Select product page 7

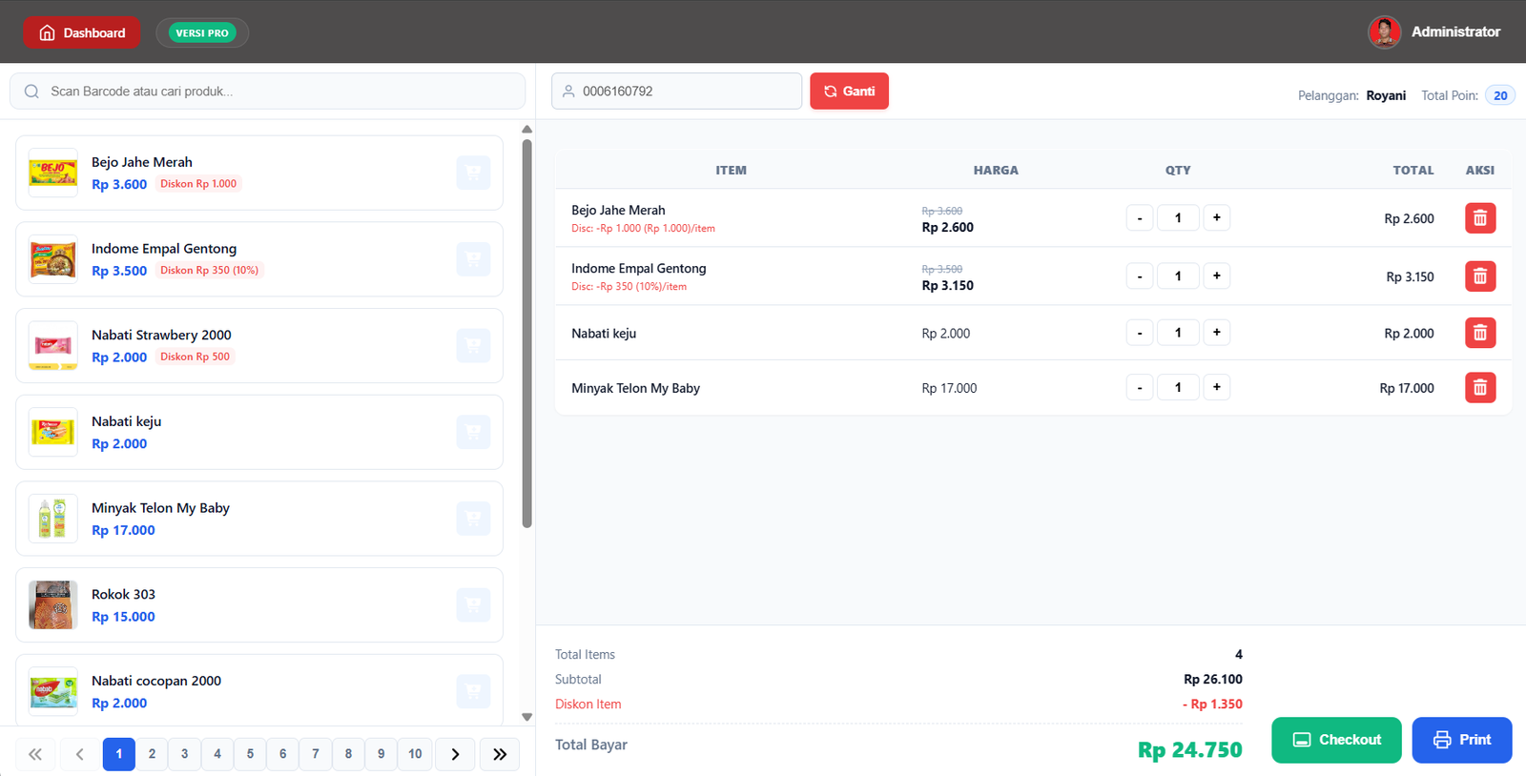[x=316, y=754]
